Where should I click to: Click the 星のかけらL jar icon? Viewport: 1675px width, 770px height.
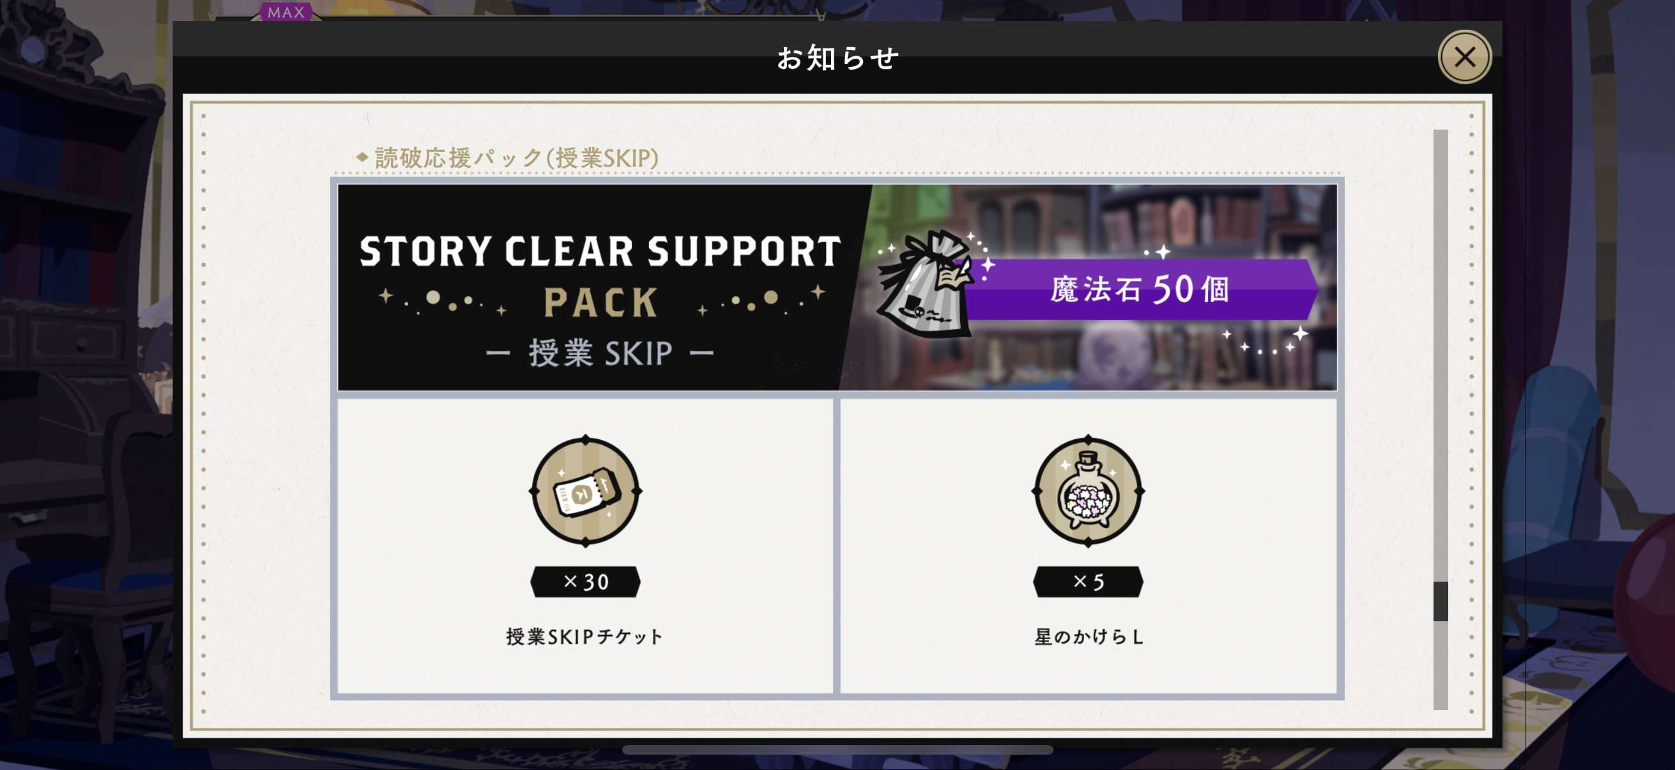[x=1088, y=491]
